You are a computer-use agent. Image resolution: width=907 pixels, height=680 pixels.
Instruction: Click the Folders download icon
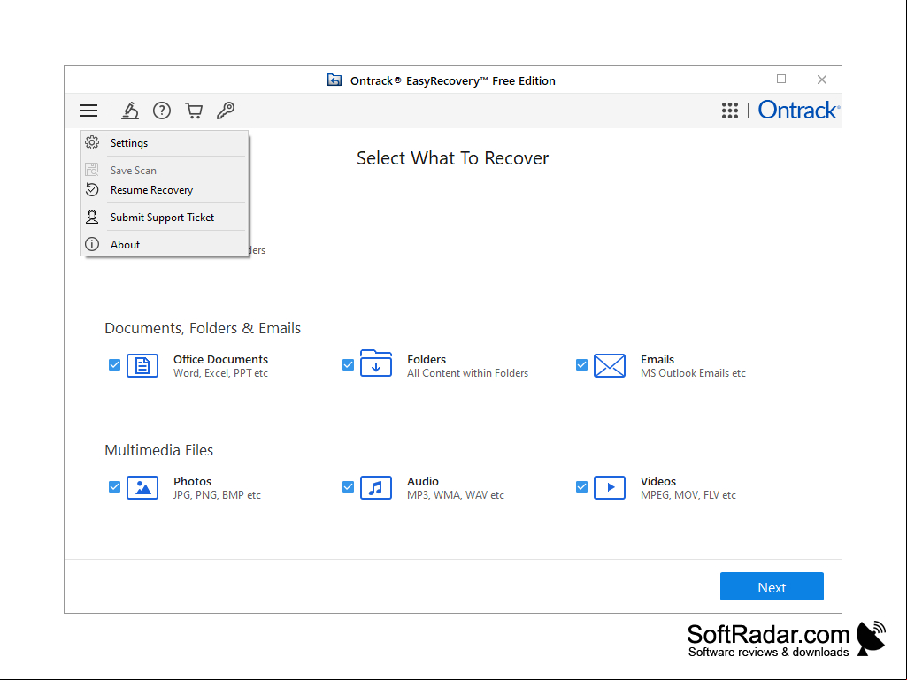tap(376, 363)
